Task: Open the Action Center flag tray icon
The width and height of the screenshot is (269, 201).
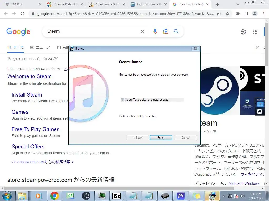Action: [236, 196]
